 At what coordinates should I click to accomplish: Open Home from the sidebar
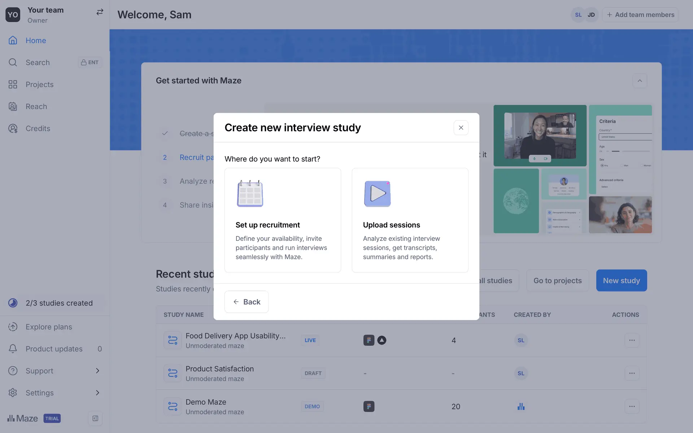click(36, 40)
